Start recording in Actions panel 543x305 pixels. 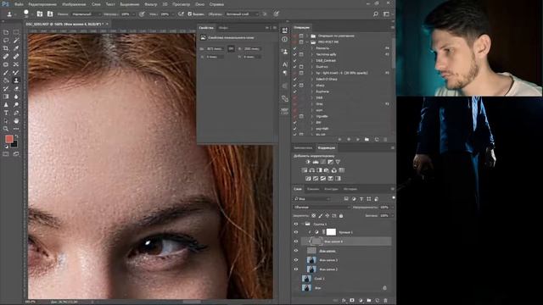point(349,139)
